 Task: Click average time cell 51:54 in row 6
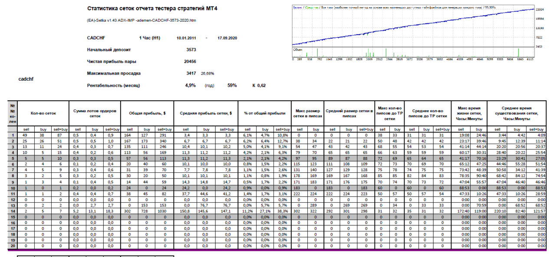[x=537, y=165]
